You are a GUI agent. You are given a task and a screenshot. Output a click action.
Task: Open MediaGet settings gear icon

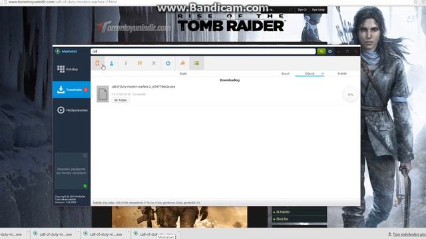[x=330, y=51]
